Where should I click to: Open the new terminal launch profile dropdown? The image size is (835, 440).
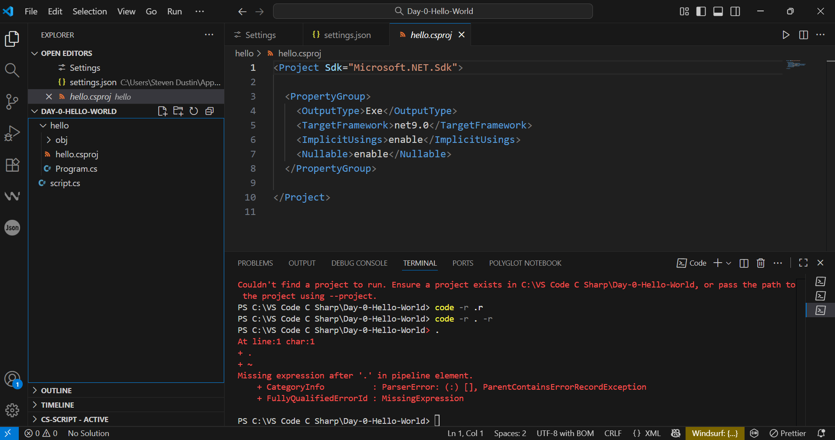(x=729, y=263)
